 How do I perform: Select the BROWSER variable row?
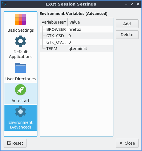[x=77, y=29]
